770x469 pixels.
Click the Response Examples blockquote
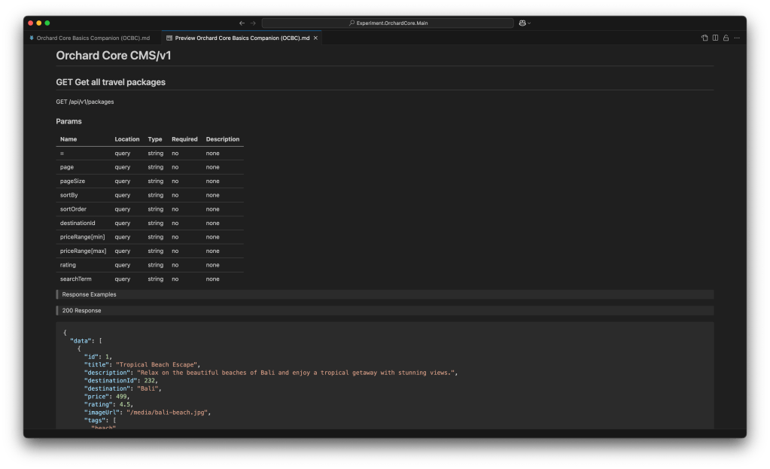click(89, 294)
